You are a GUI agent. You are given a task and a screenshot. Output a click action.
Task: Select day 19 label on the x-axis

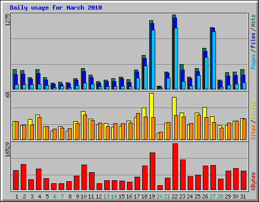[x=152, y=196]
